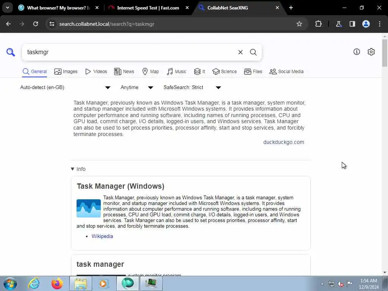Click the muted volume tray icon
The height and width of the screenshot is (291, 388).
(341, 284)
